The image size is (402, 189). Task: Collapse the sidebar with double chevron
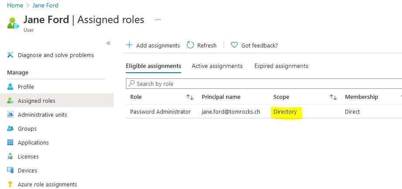click(108, 43)
